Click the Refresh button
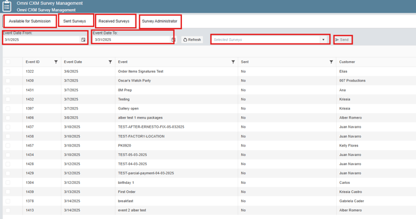 (x=192, y=40)
